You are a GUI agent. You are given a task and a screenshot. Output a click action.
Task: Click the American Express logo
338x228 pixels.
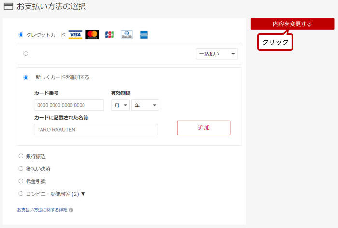point(144,35)
